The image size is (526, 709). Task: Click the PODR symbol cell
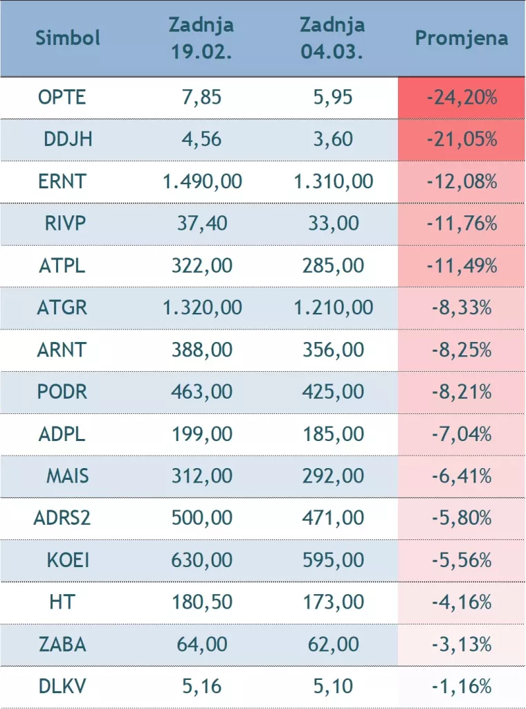(x=62, y=392)
